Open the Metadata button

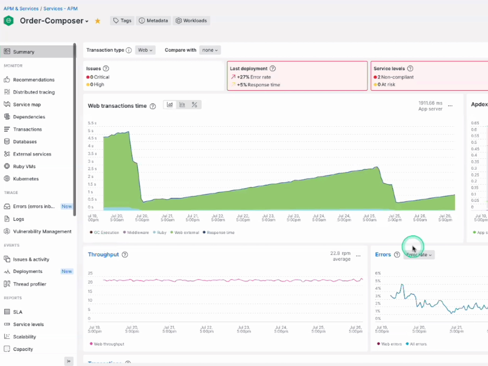(153, 21)
